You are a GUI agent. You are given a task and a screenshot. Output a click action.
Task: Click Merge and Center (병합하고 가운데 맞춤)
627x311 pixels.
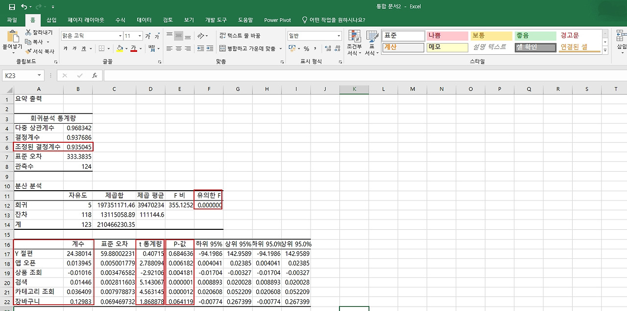click(247, 48)
